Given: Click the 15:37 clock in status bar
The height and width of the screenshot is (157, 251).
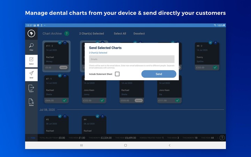Looking at the screenshot, I should (x=29, y=25).
